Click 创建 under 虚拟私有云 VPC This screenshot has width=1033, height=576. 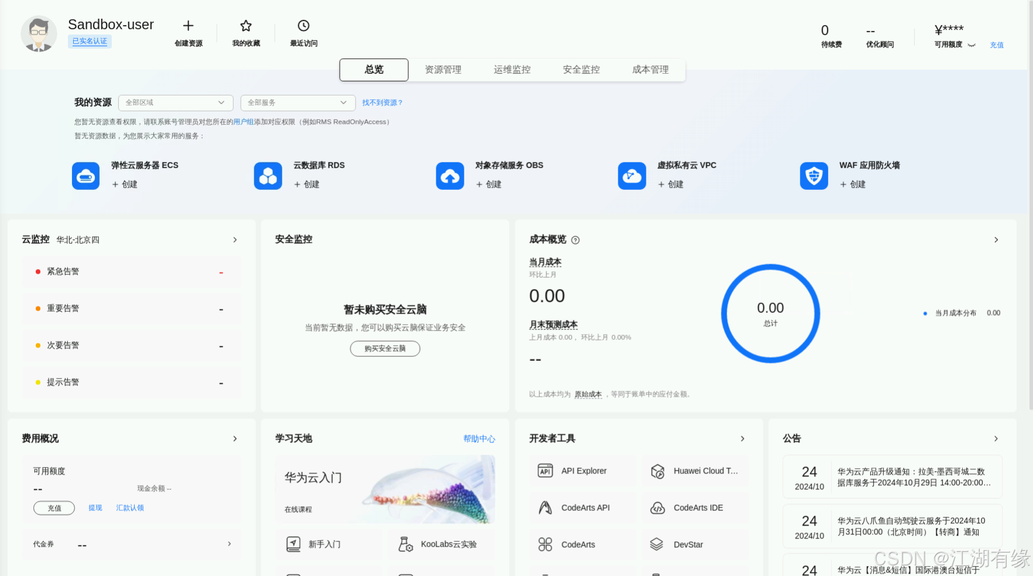pos(671,185)
